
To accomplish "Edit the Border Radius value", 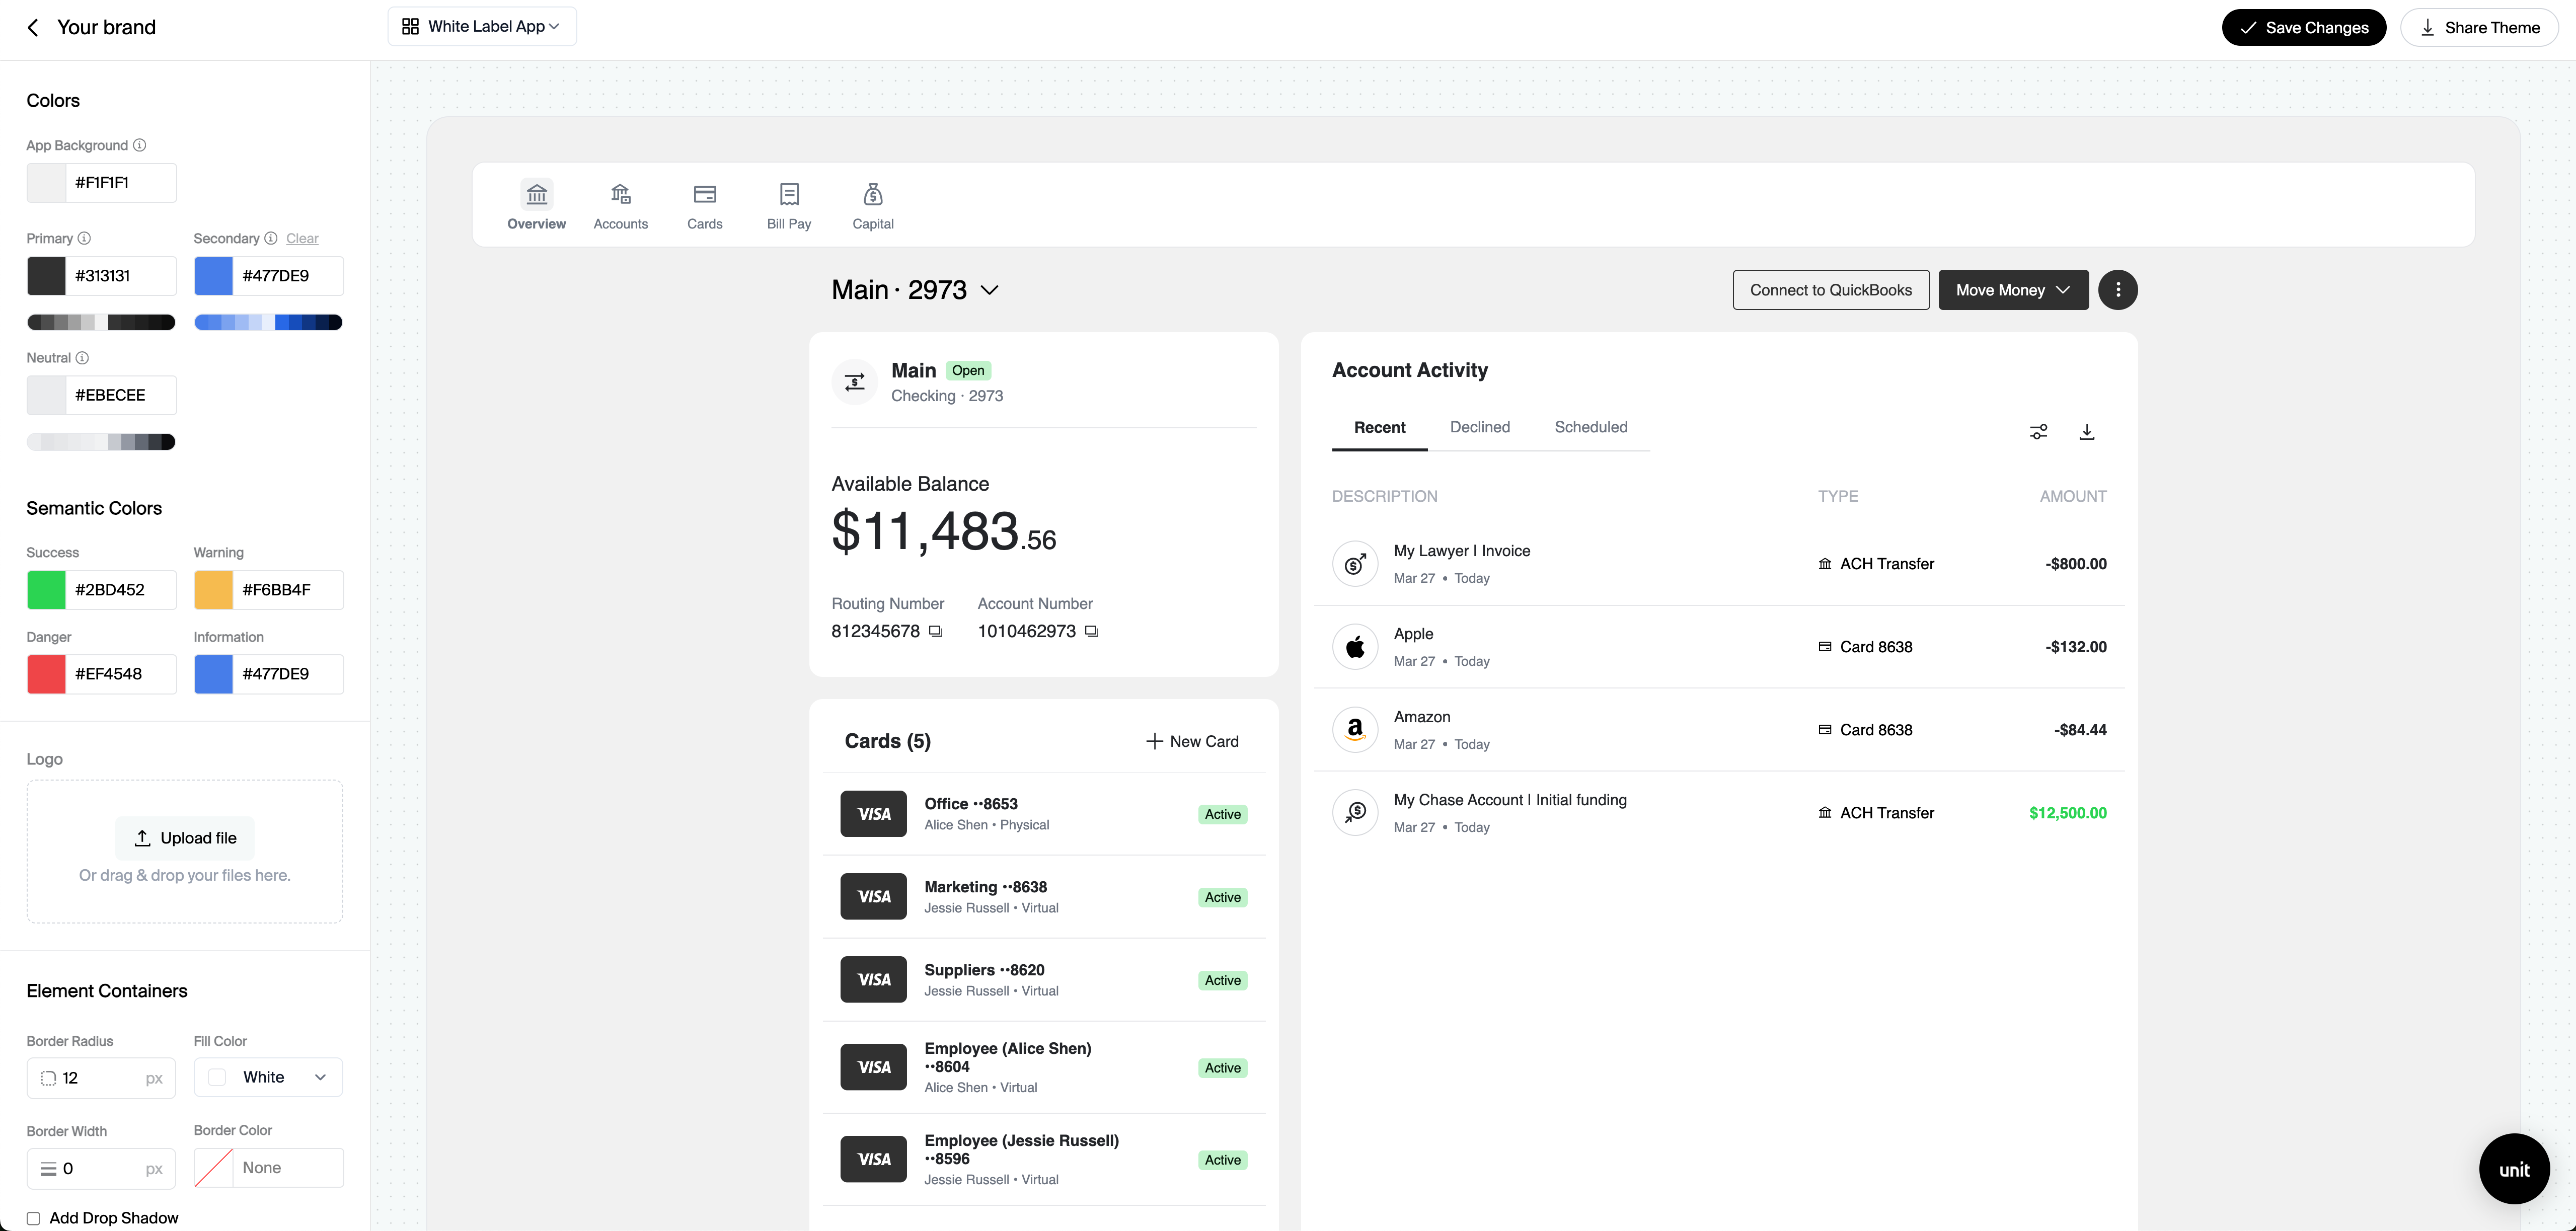I will (x=100, y=1077).
